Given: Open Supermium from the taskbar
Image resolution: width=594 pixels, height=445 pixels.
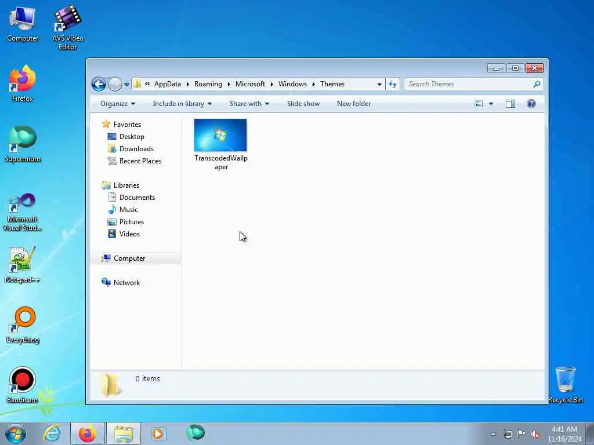Looking at the screenshot, I should 195,433.
